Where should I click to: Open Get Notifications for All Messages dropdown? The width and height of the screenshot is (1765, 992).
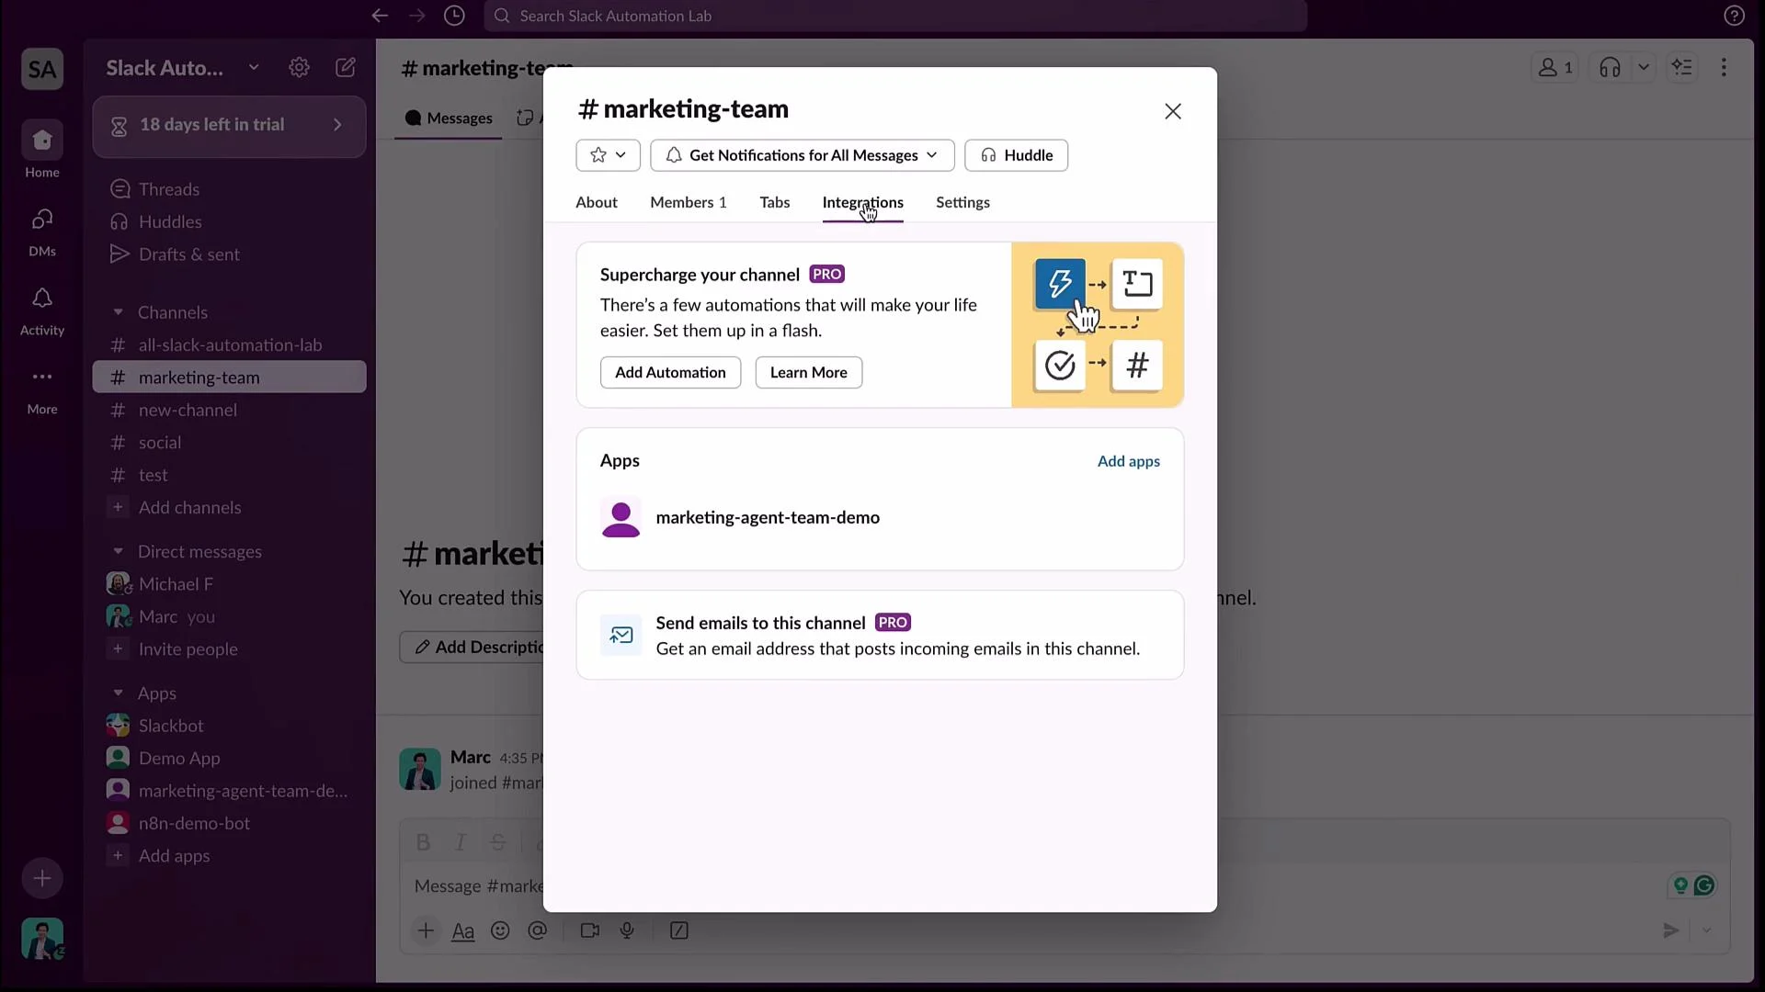(802, 155)
